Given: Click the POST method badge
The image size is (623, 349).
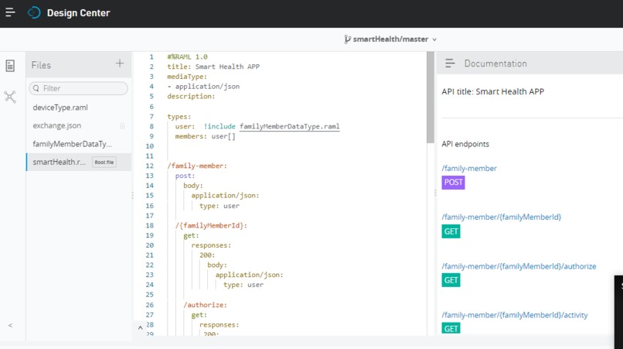Looking at the screenshot, I should tap(454, 183).
